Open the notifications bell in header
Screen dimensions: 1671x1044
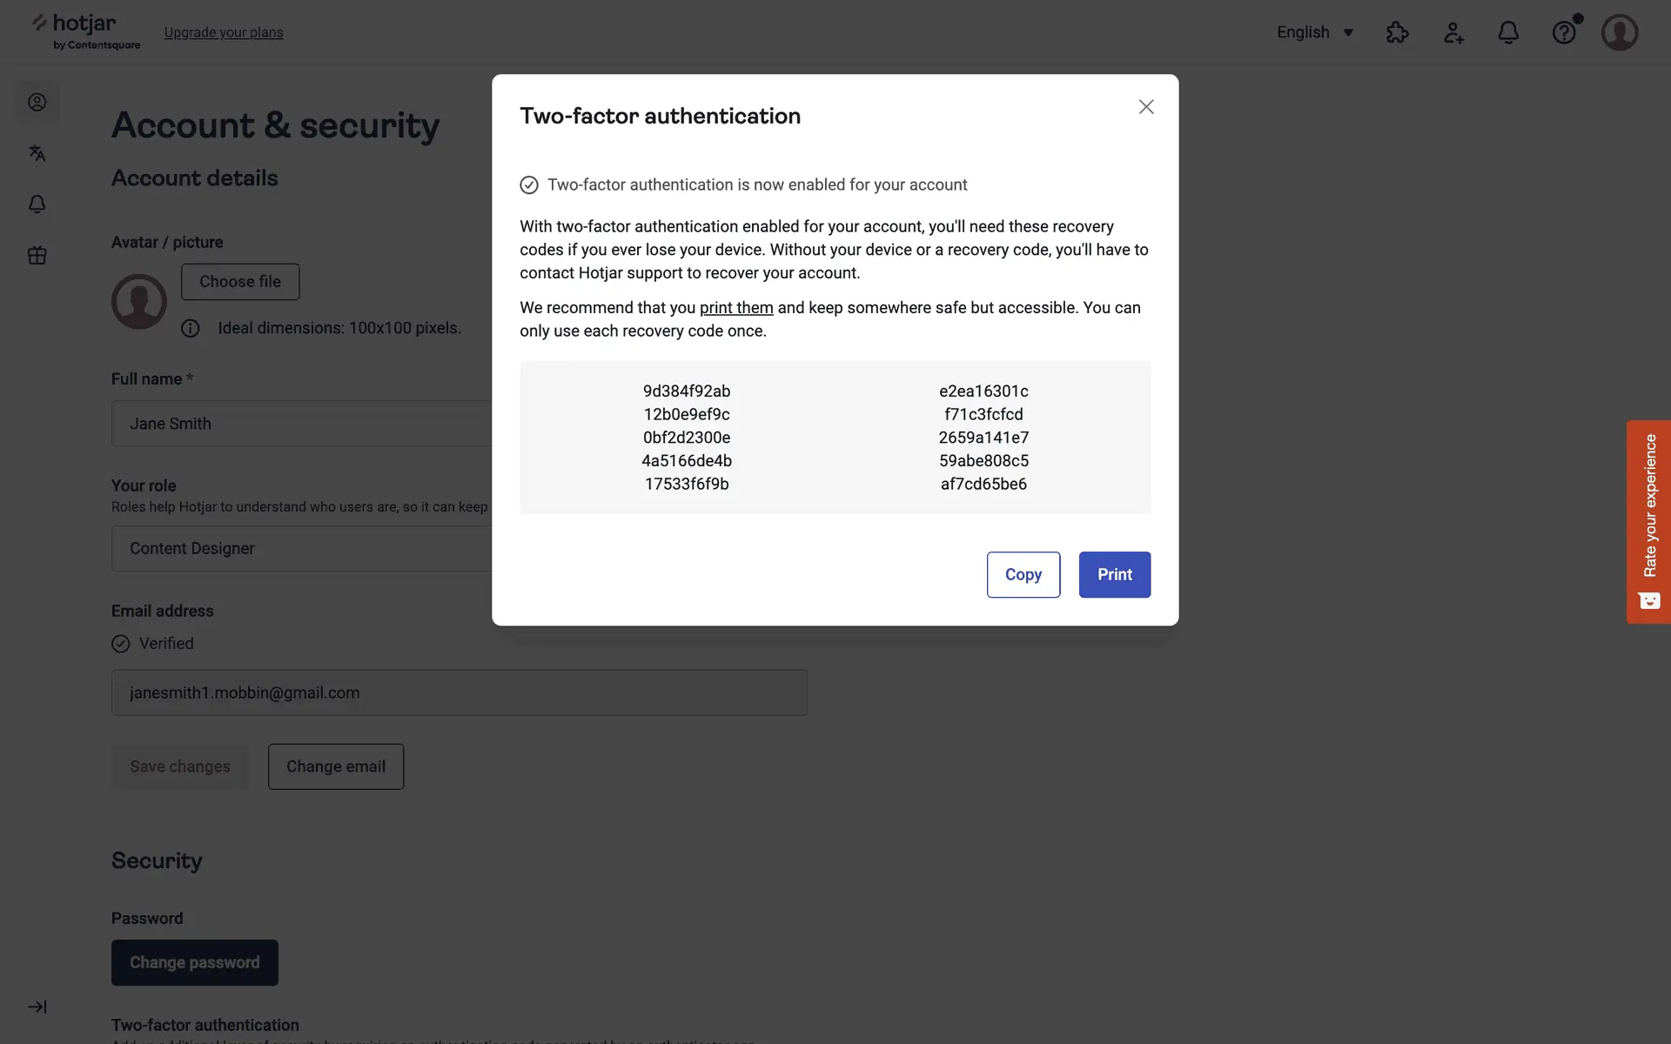pos(1508,33)
